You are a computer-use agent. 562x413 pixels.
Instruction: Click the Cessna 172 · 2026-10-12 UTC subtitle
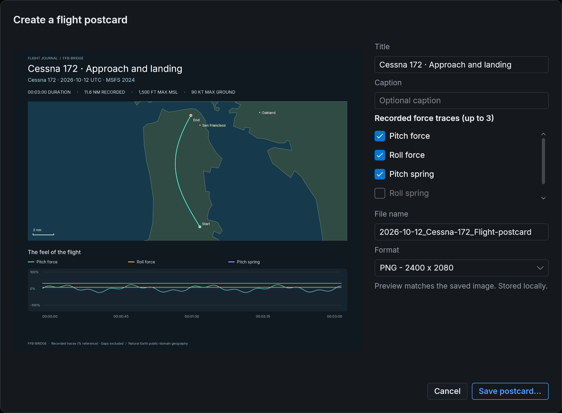click(81, 80)
